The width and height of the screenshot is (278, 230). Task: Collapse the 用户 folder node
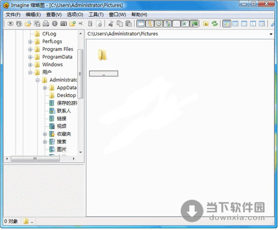[x=30, y=73]
